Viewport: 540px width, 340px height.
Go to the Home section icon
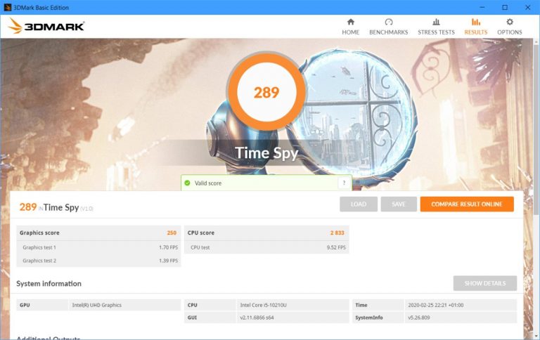pyautogui.click(x=350, y=22)
